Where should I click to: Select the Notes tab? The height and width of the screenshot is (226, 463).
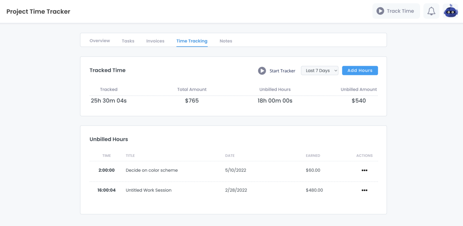click(x=226, y=41)
